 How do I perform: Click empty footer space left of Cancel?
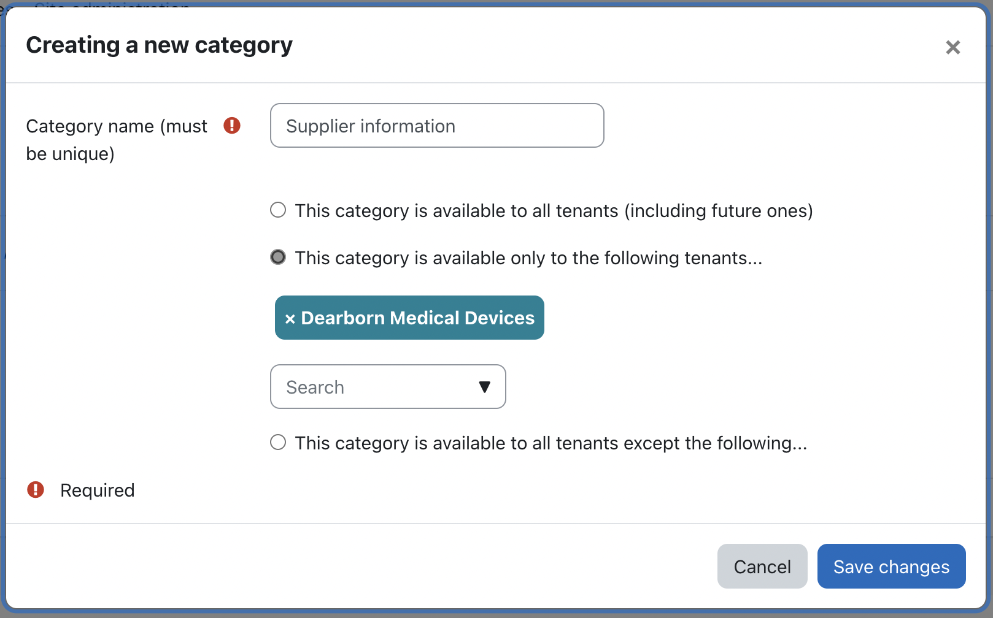(x=368, y=566)
